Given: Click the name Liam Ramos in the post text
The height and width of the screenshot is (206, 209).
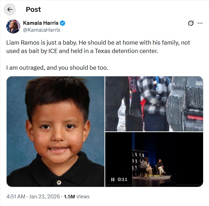Looking at the screenshot, I should 22,42.
